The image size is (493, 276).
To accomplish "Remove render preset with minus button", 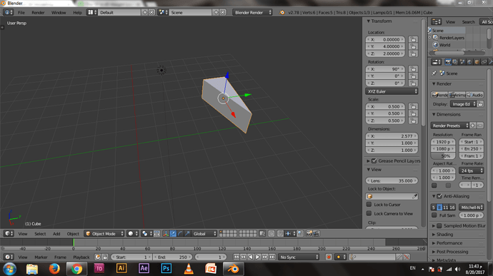I will point(480,126).
